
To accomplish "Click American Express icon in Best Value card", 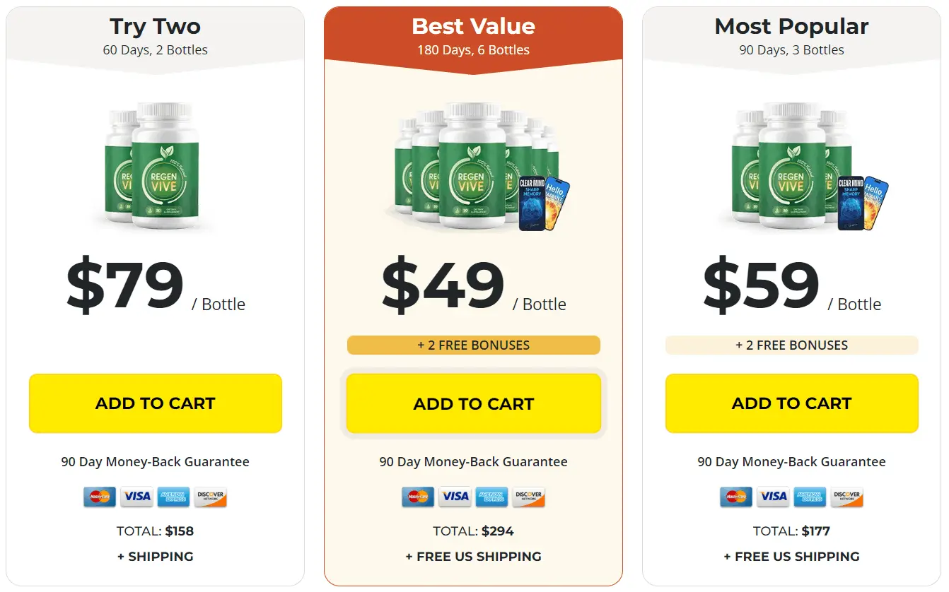I will (492, 497).
